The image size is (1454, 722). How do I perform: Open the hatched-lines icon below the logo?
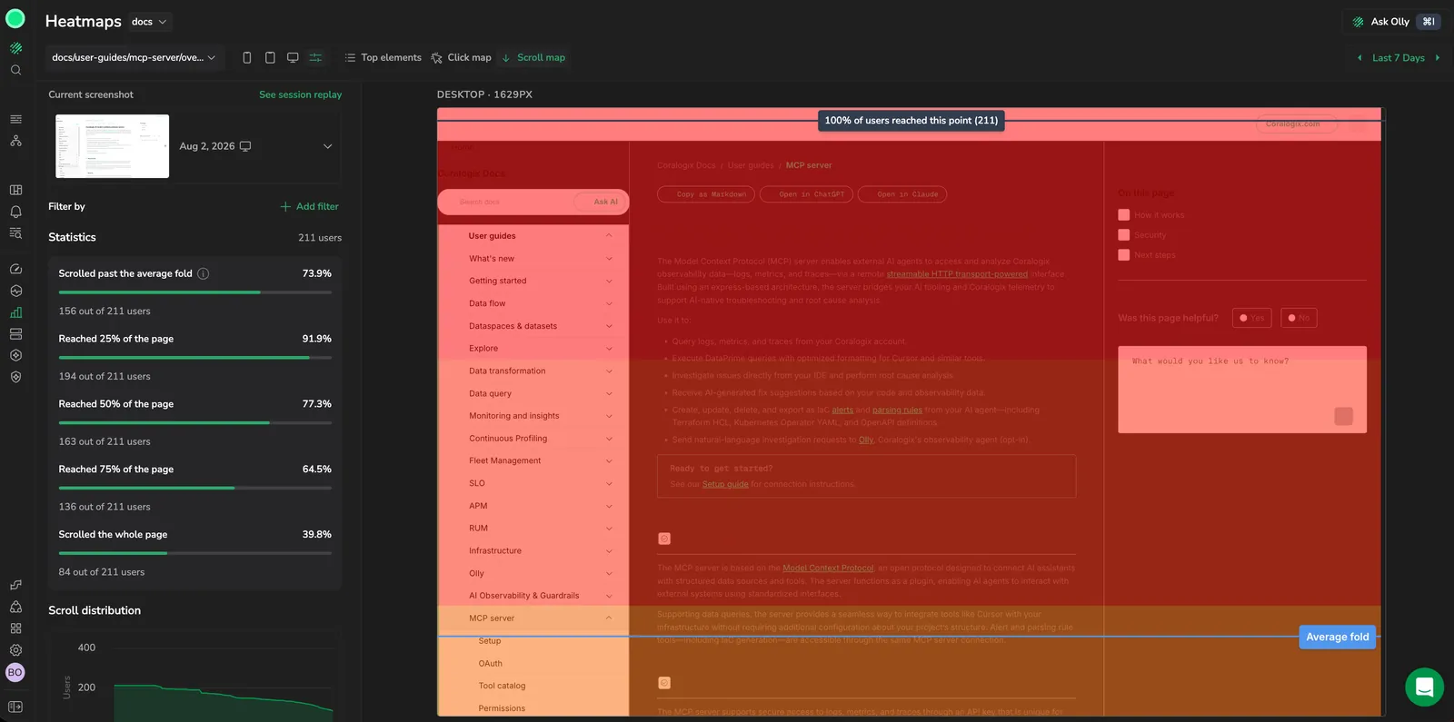(15, 48)
